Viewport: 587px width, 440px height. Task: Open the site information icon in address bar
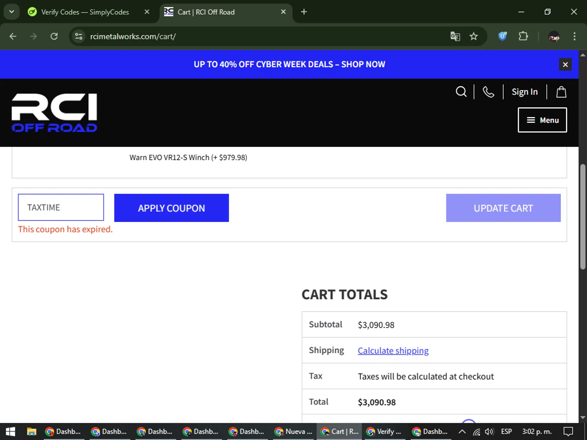(x=79, y=36)
